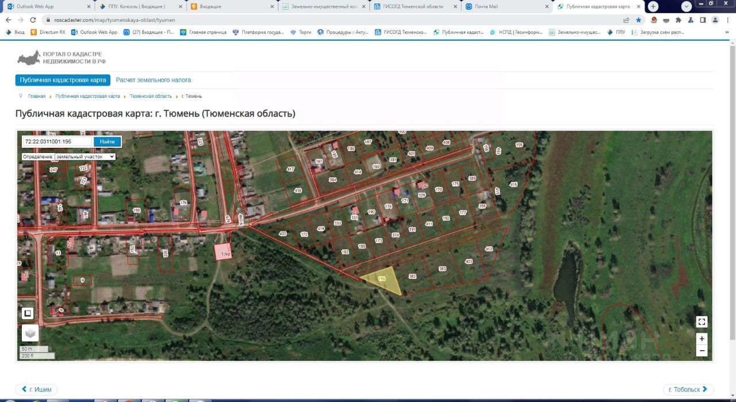The image size is (736, 402).
Task: Open the Chrome Labs flask icon
Action: coord(691,20)
